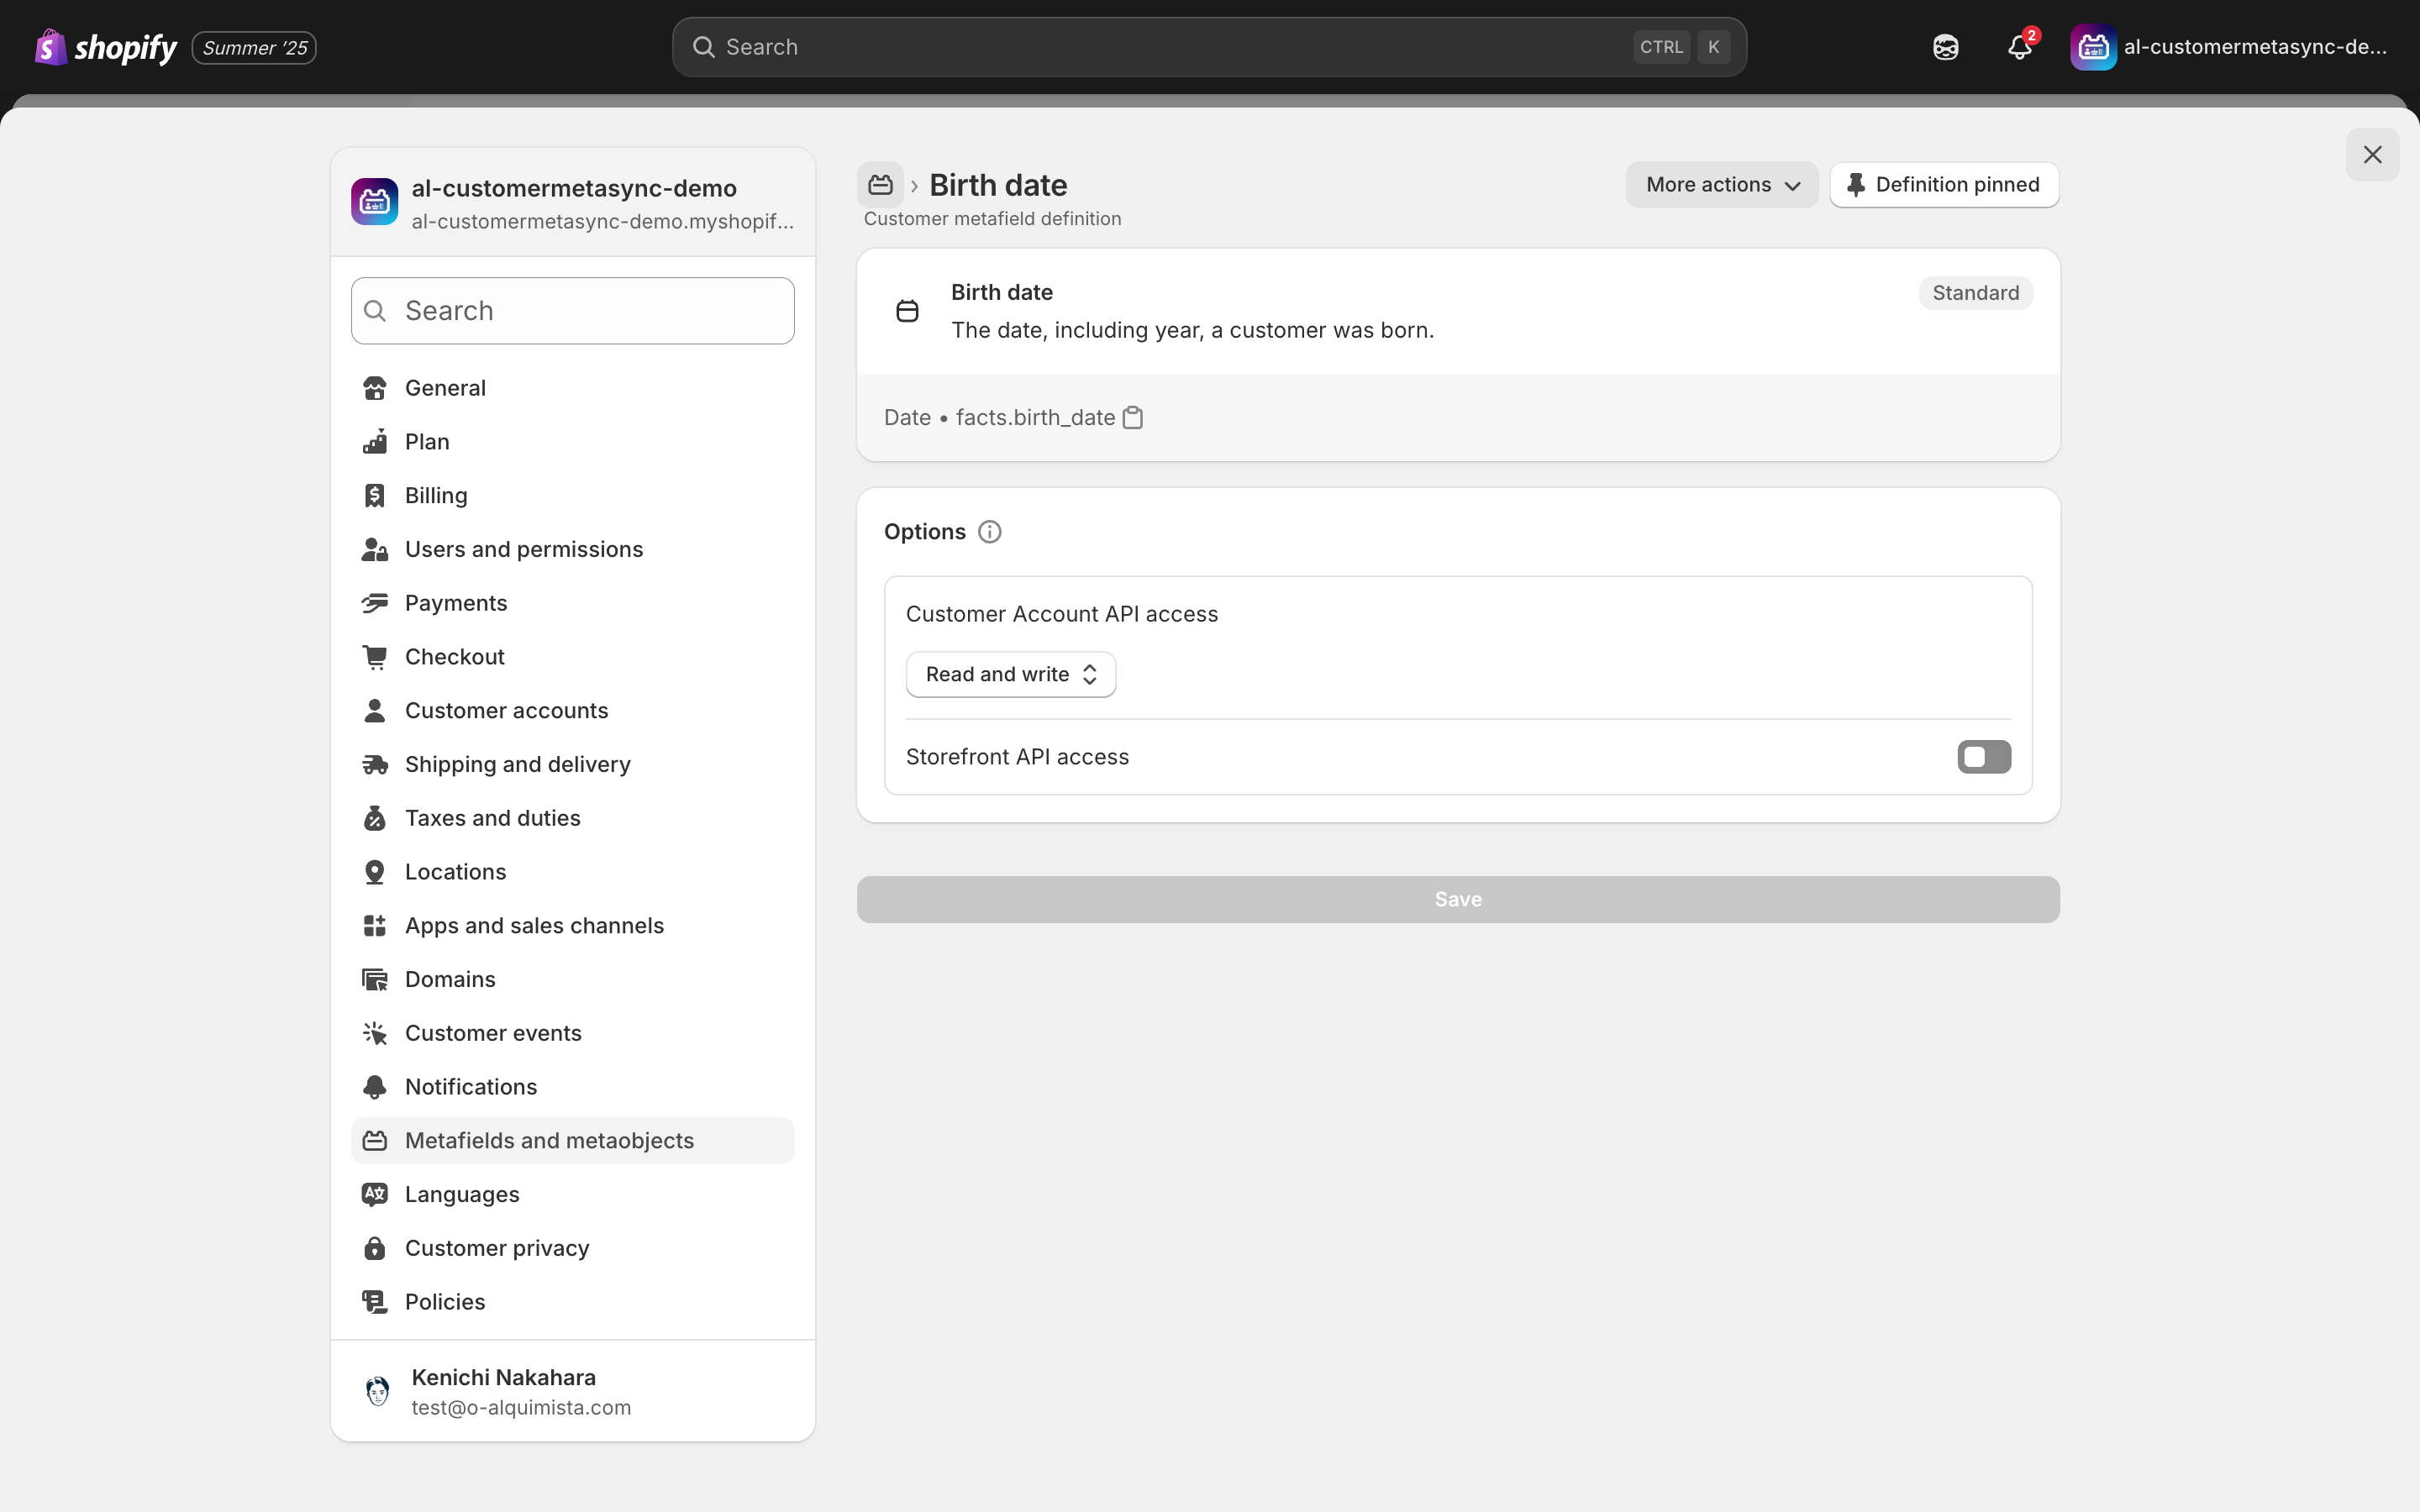Click the Apps and sales channels icon
Viewport: 2420px width, 1512px height.
click(x=375, y=926)
